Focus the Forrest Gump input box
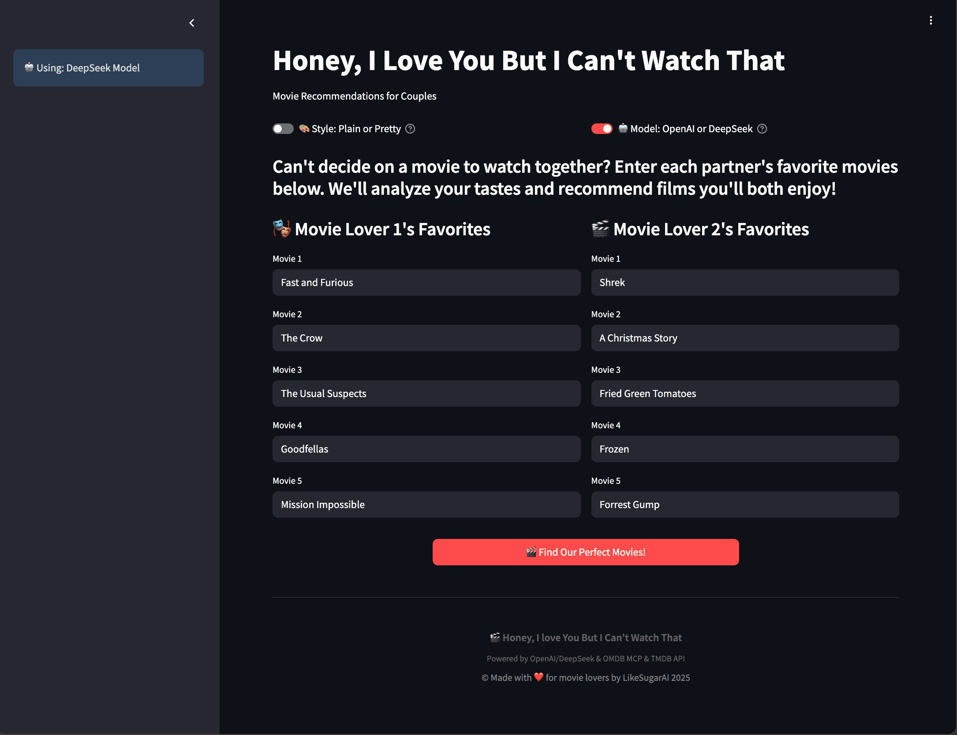 [x=744, y=505]
